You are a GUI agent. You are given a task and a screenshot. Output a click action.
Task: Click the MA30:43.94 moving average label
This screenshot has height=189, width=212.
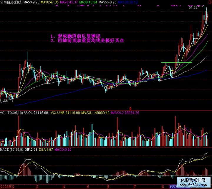pyautogui.click(x=88, y=2)
